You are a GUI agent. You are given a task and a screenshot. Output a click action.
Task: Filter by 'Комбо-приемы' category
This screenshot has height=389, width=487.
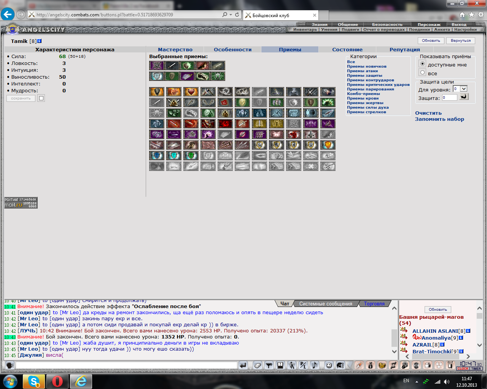[363, 94]
